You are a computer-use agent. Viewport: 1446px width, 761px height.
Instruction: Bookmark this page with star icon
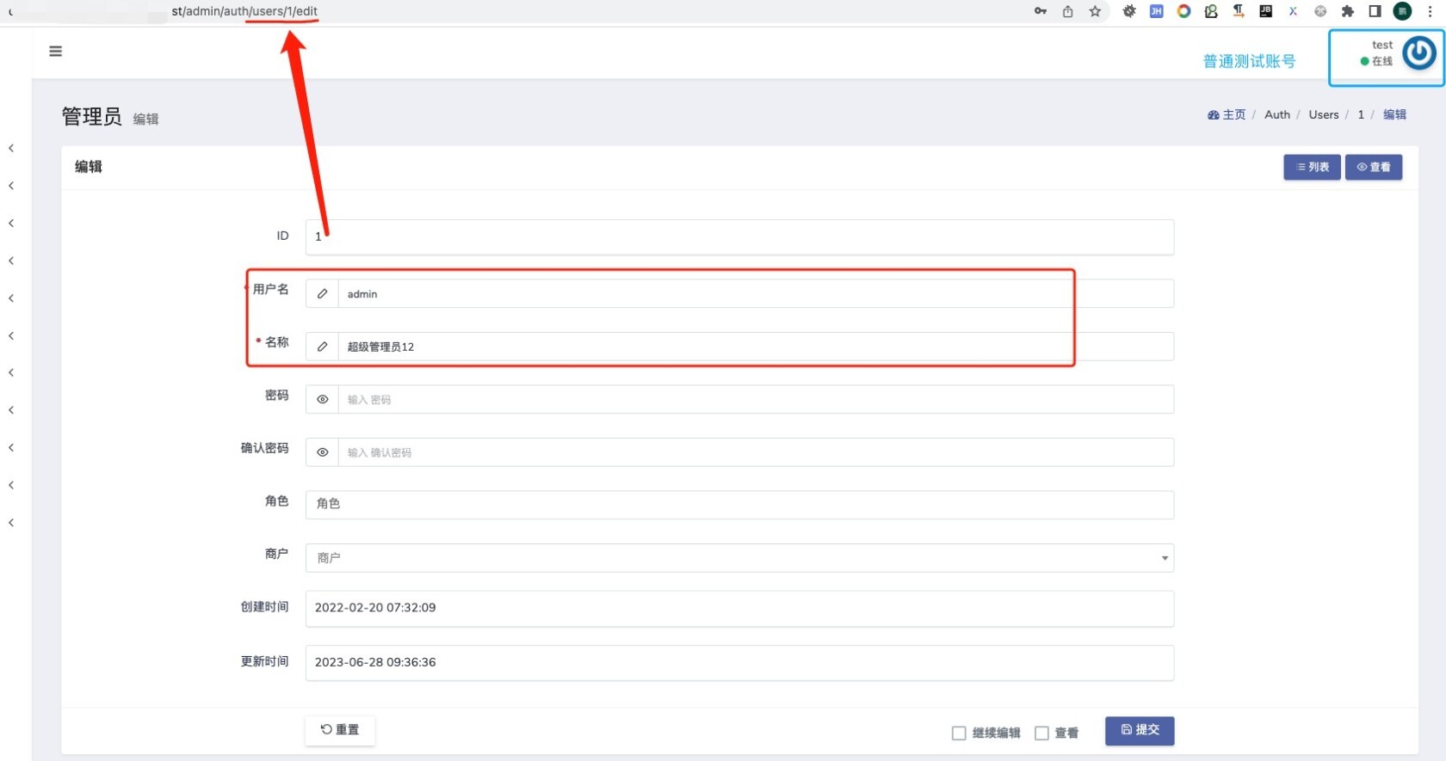point(1095,11)
